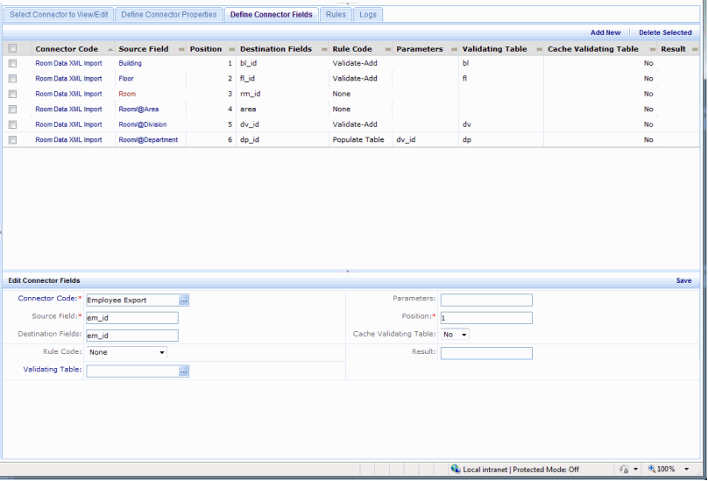Tick checkbox for the Building row
Viewport: 708px width, 481px height.
(x=12, y=63)
